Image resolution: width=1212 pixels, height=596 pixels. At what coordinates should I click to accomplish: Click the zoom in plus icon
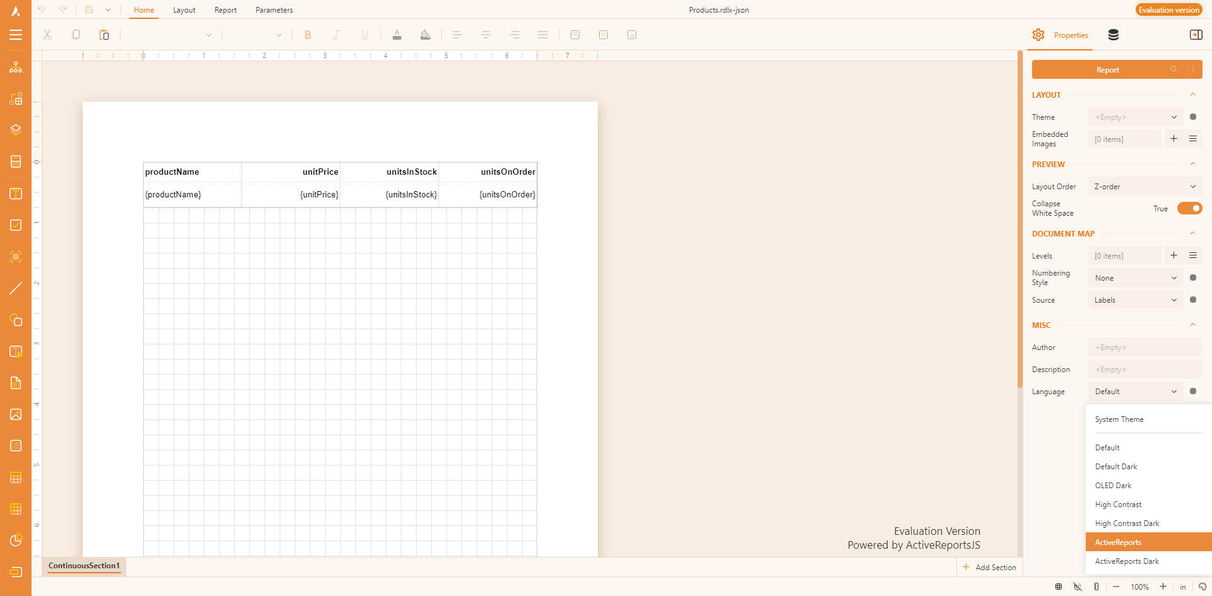(1163, 587)
